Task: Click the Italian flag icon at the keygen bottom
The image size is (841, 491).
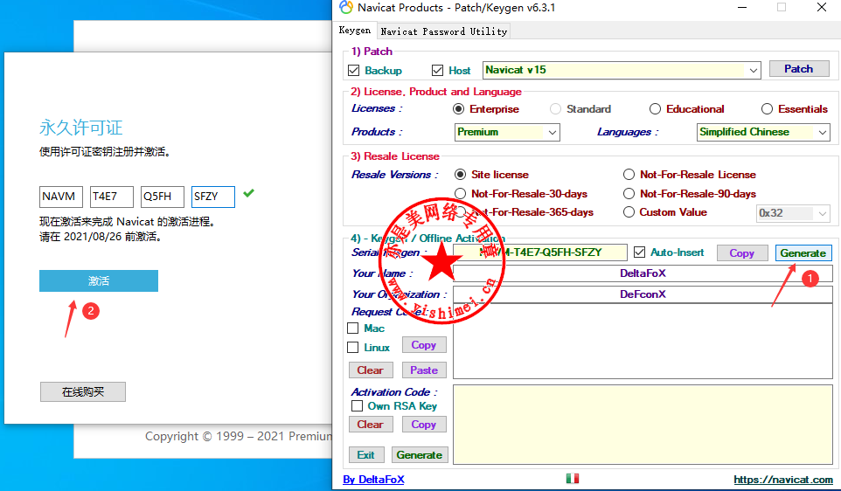Action: point(573,478)
